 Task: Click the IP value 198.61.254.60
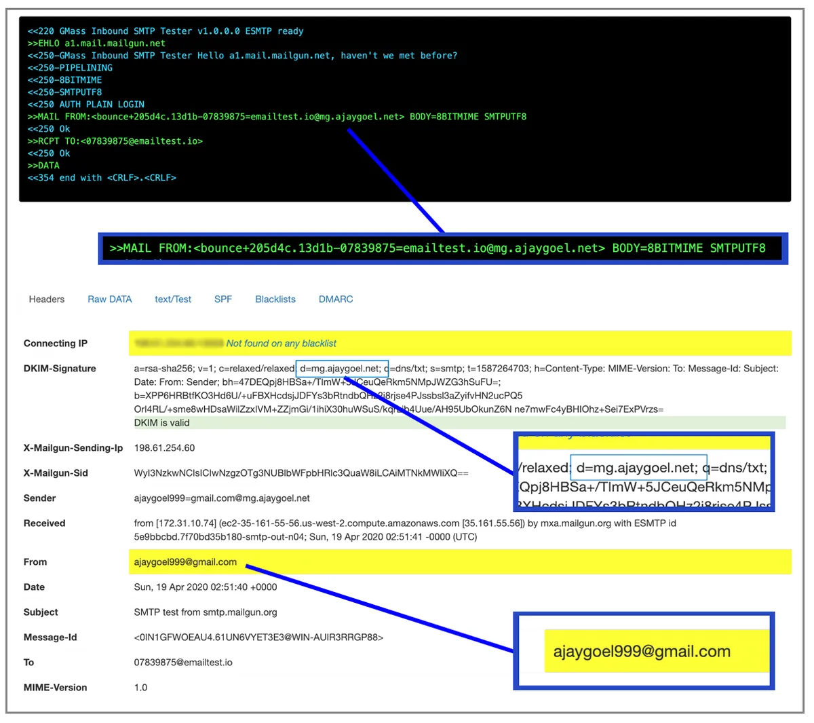pos(164,448)
